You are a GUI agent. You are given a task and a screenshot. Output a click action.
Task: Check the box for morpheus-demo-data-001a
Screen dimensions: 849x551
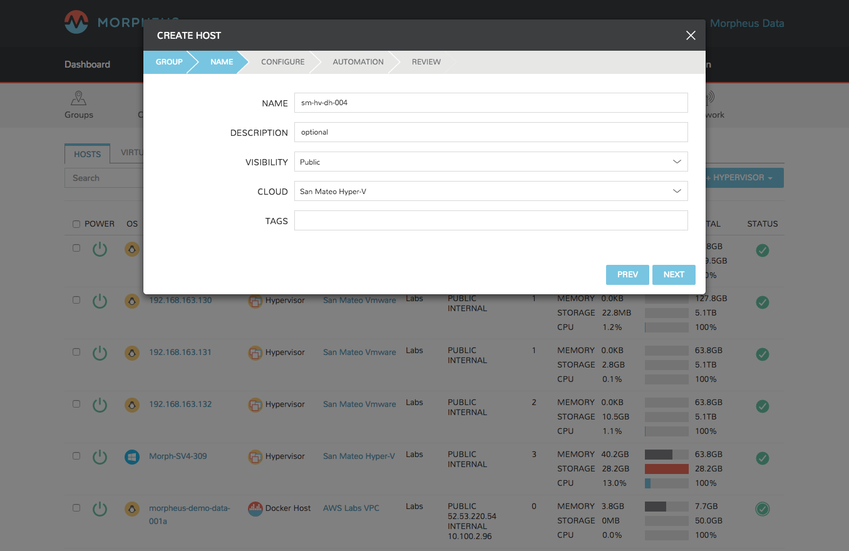76,508
